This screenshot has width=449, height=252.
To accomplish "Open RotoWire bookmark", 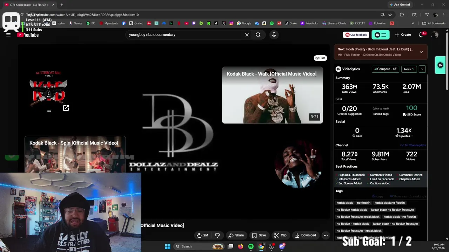I will [x=377, y=23].
